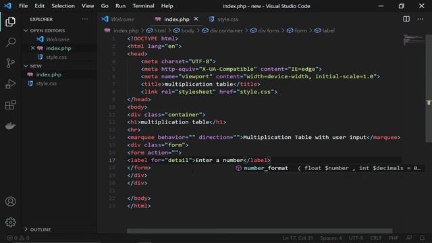Click the html symbol in breadcrumbs
This screenshot has width=432, height=243.
(156, 30)
